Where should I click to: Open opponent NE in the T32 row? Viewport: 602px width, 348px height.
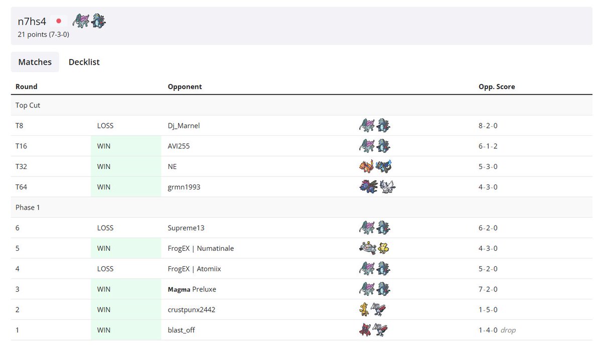[x=172, y=166]
